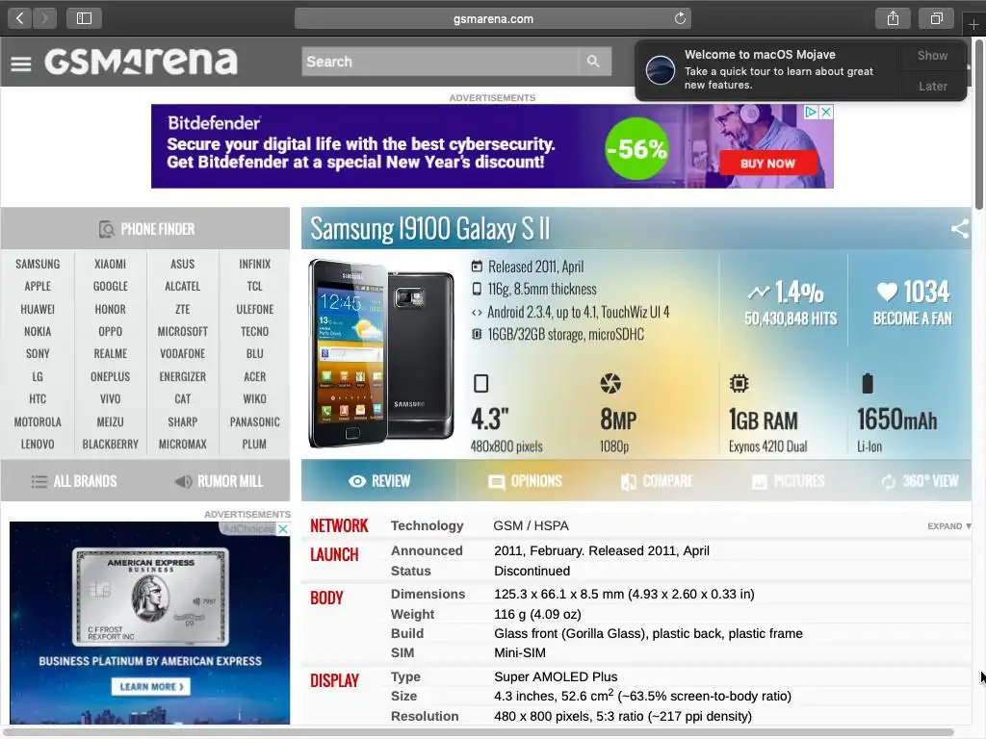Screen dimensions: 986x739
Task: Click the 'Mini-SIM' value
Action: 519,652
